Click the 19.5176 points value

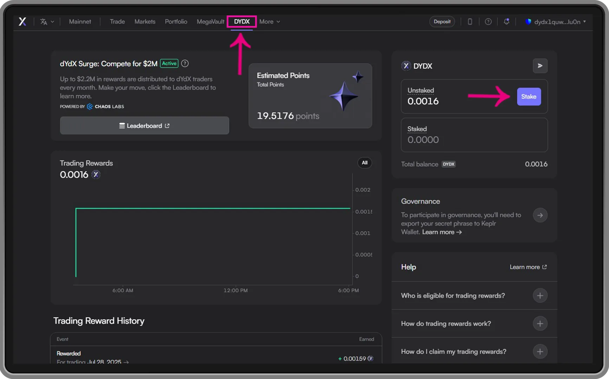point(288,116)
